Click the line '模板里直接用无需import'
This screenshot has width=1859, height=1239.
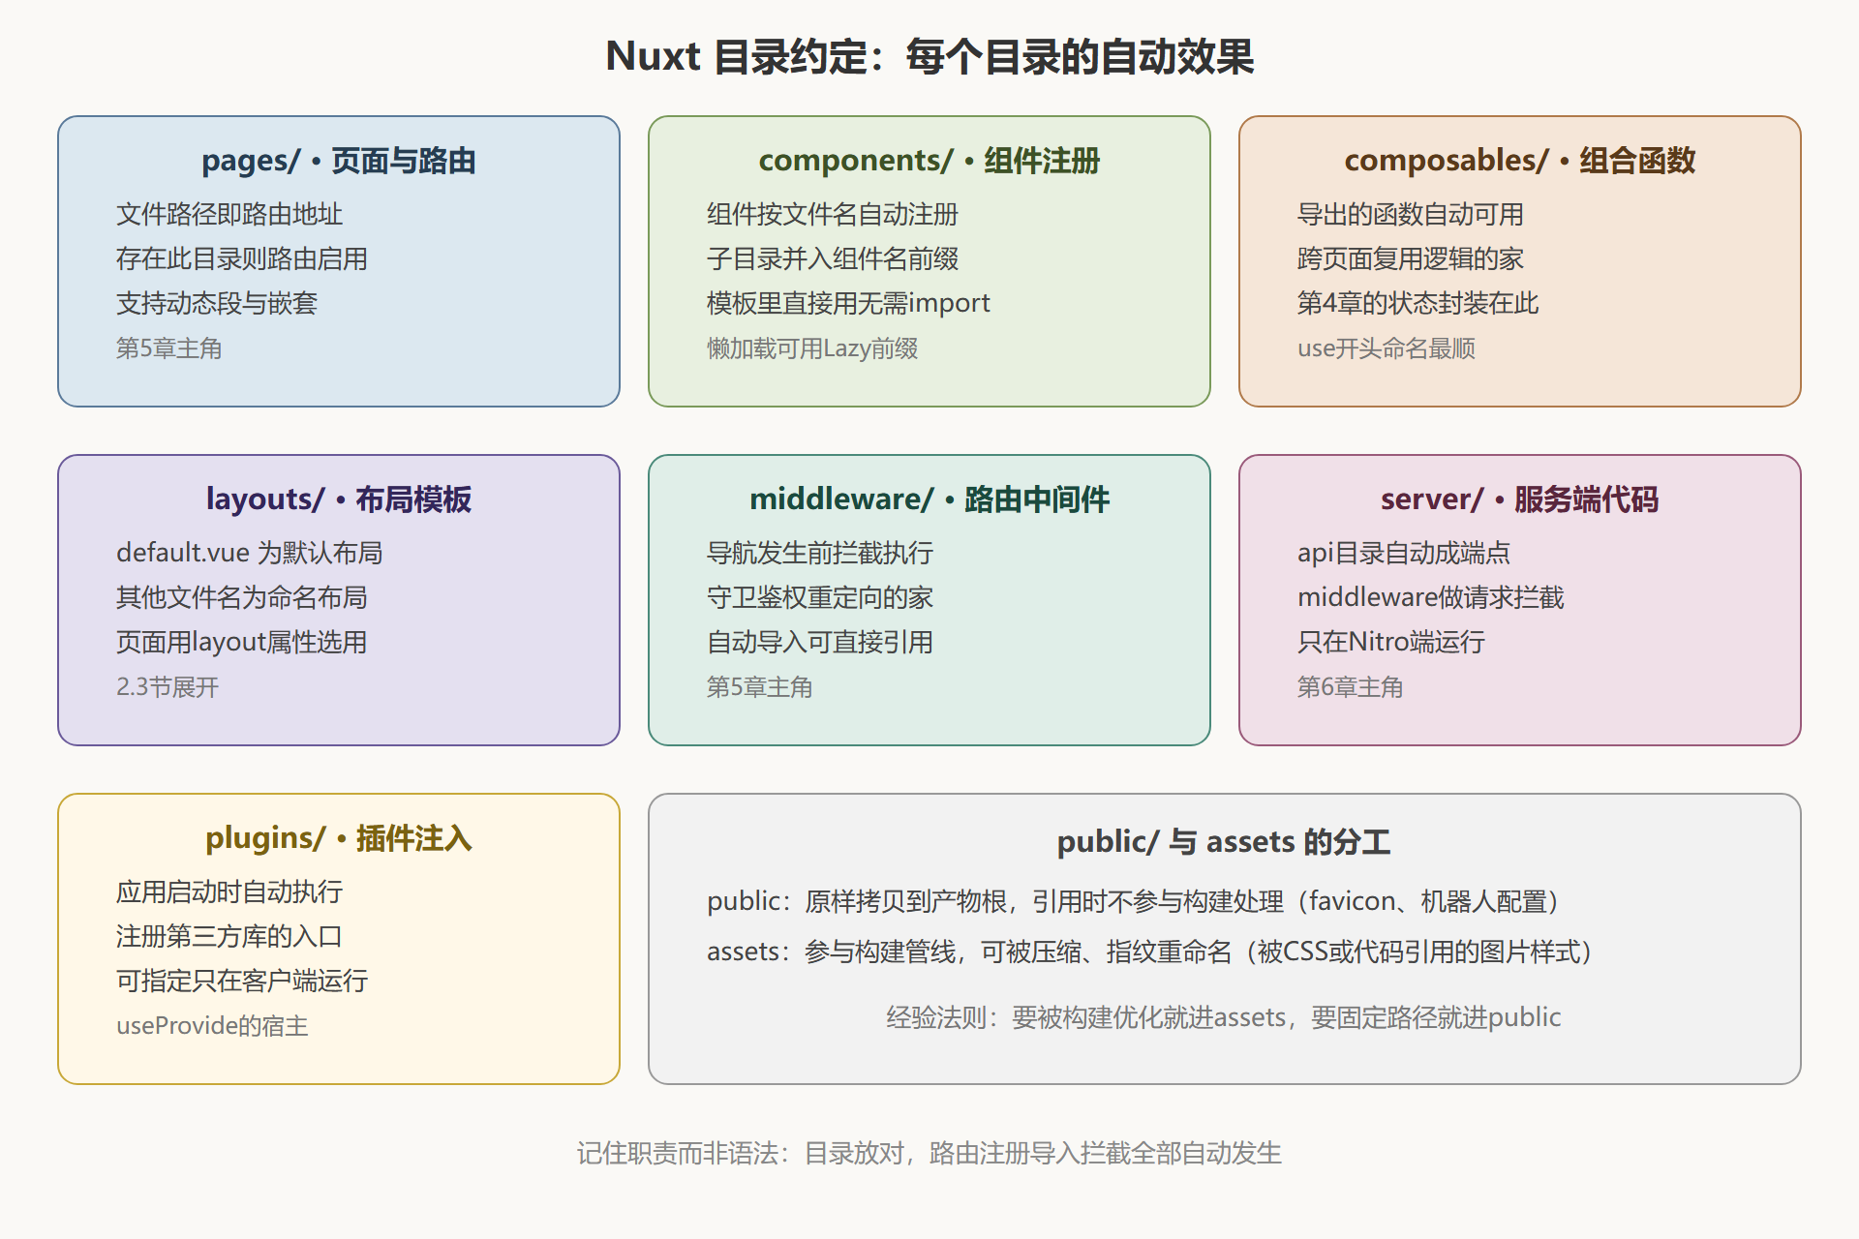[x=848, y=303]
